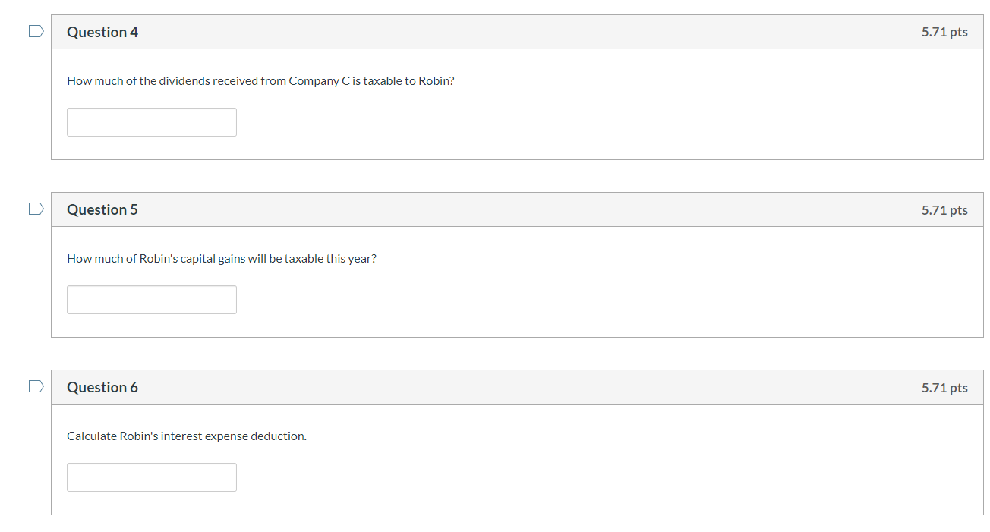
Task: Click the Question 6 title text
Action: coord(102,386)
